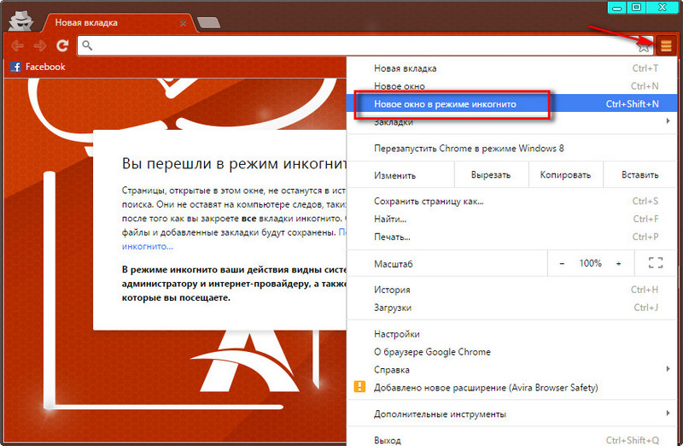Click the Вставить button
Screen dimensions: 683x446
tap(639, 175)
